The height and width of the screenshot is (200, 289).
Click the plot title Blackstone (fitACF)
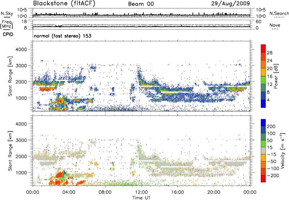point(64,4)
